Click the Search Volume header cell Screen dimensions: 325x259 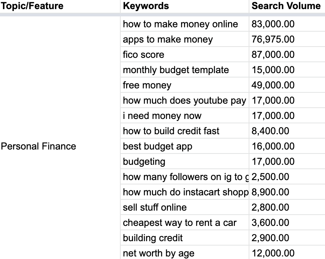click(286, 6)
